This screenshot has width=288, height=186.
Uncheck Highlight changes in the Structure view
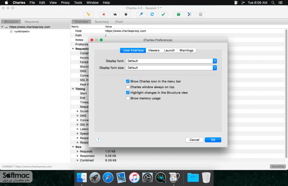click(128, 93)
